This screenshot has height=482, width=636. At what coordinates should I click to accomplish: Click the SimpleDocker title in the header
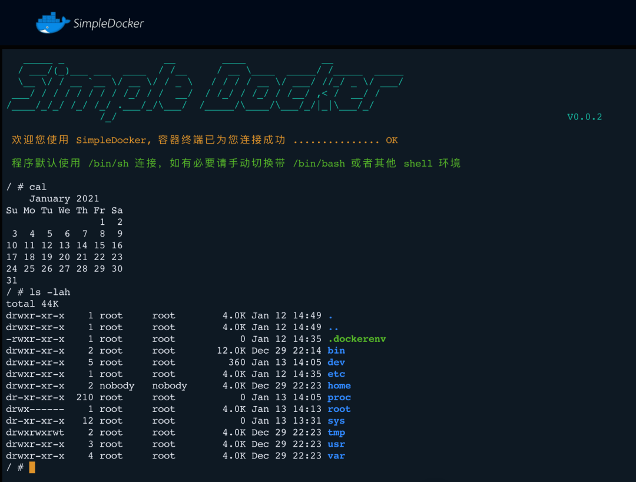109,23
